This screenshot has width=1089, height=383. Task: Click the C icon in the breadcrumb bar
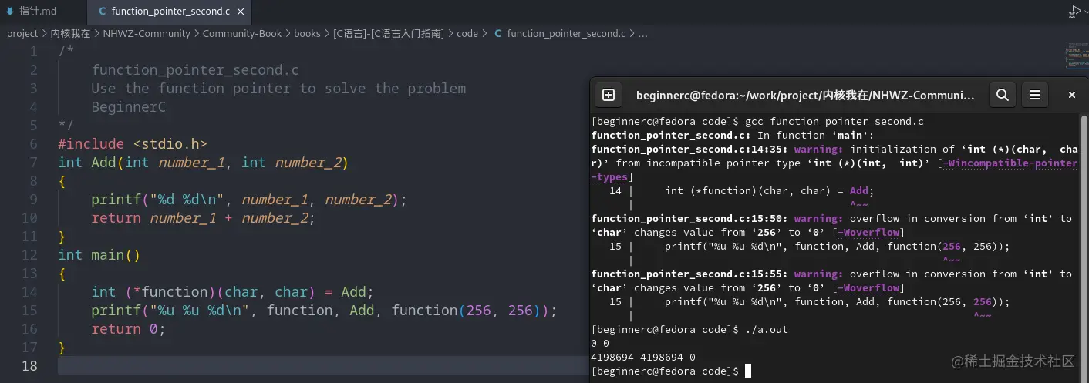coord(497,34)
